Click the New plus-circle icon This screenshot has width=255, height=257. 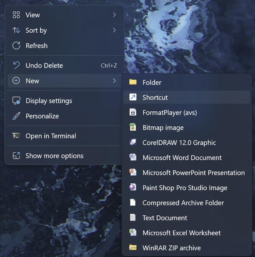pos(16,81)
